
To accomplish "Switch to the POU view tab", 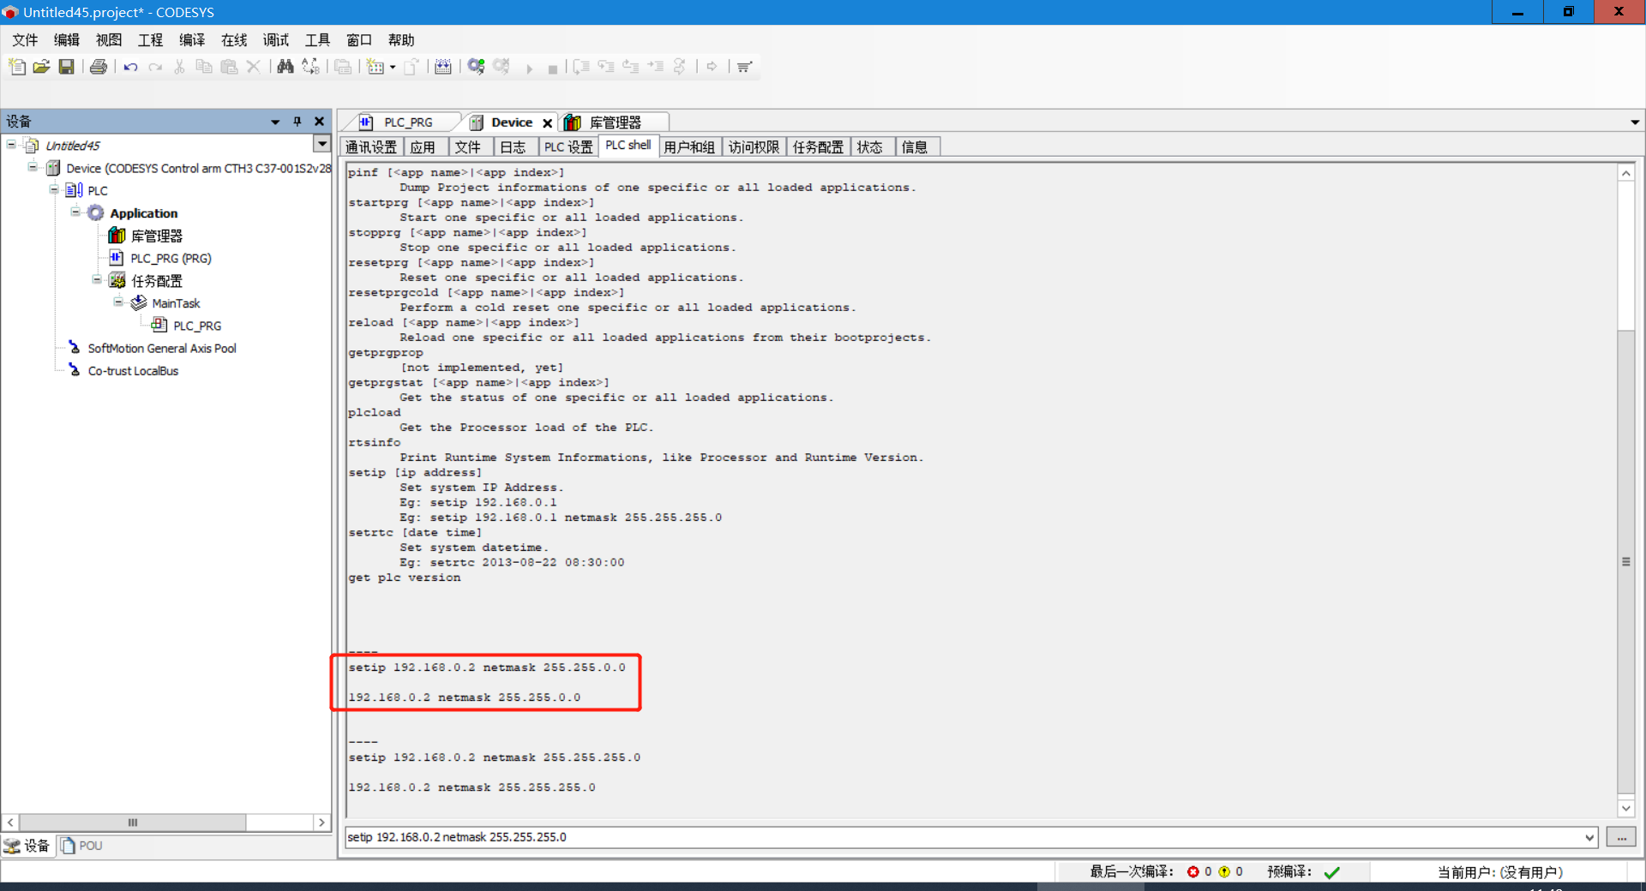I will coord(82,846).
